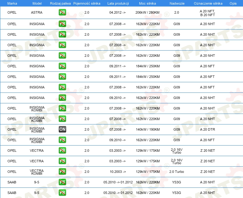Select the VECTRA KOMBI model cell

[37, 172]
